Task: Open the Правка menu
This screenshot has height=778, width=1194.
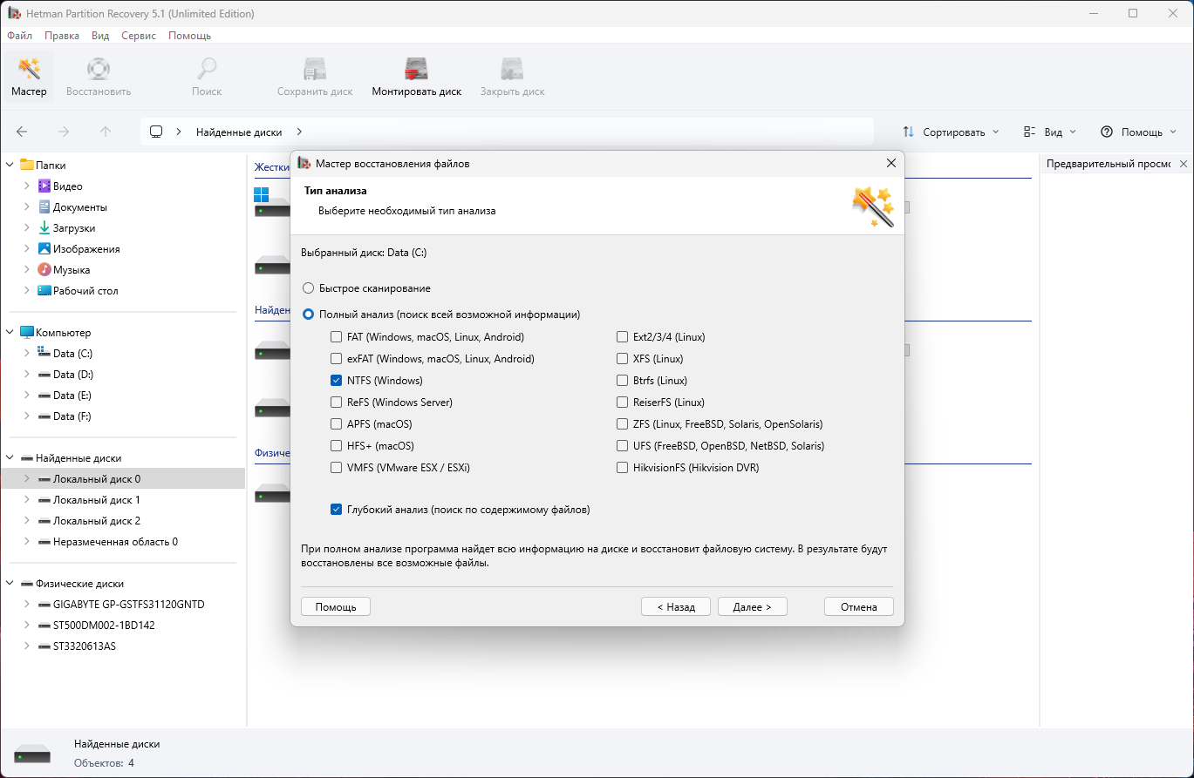Action: [62, 36]
